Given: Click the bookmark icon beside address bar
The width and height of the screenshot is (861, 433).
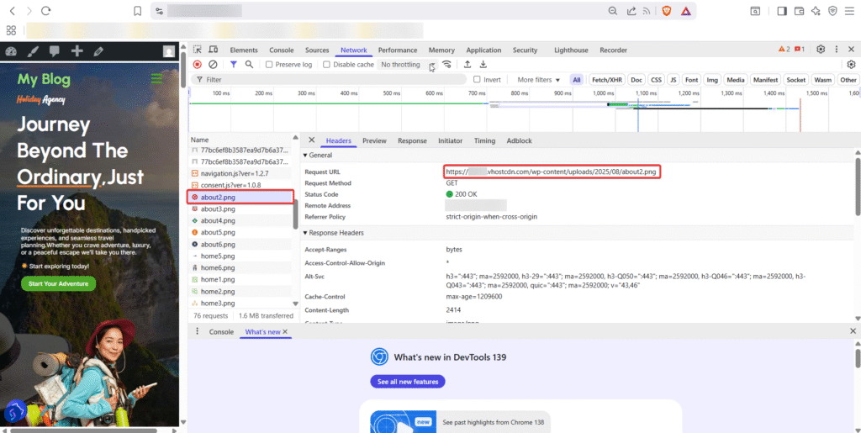Looking at the screenshot, I should coord(138,11).
